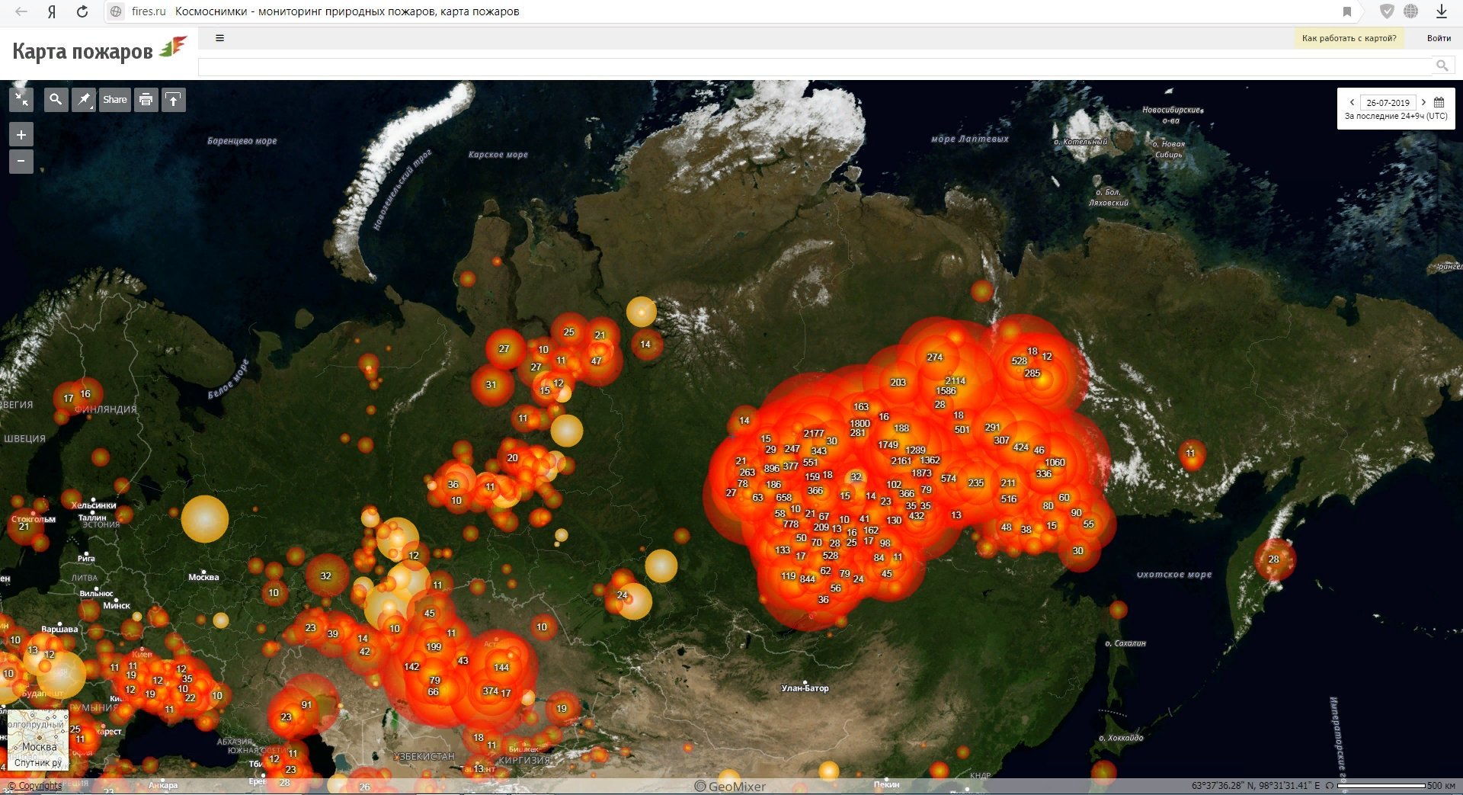Open browser downloads via down-arrow icon
The height and width of the screenshot is (795, 1463).
pyautogui.click(x=1442, y=11)
